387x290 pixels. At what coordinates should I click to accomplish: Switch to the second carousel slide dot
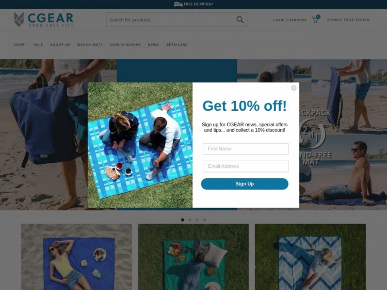[x=190, y=220]
